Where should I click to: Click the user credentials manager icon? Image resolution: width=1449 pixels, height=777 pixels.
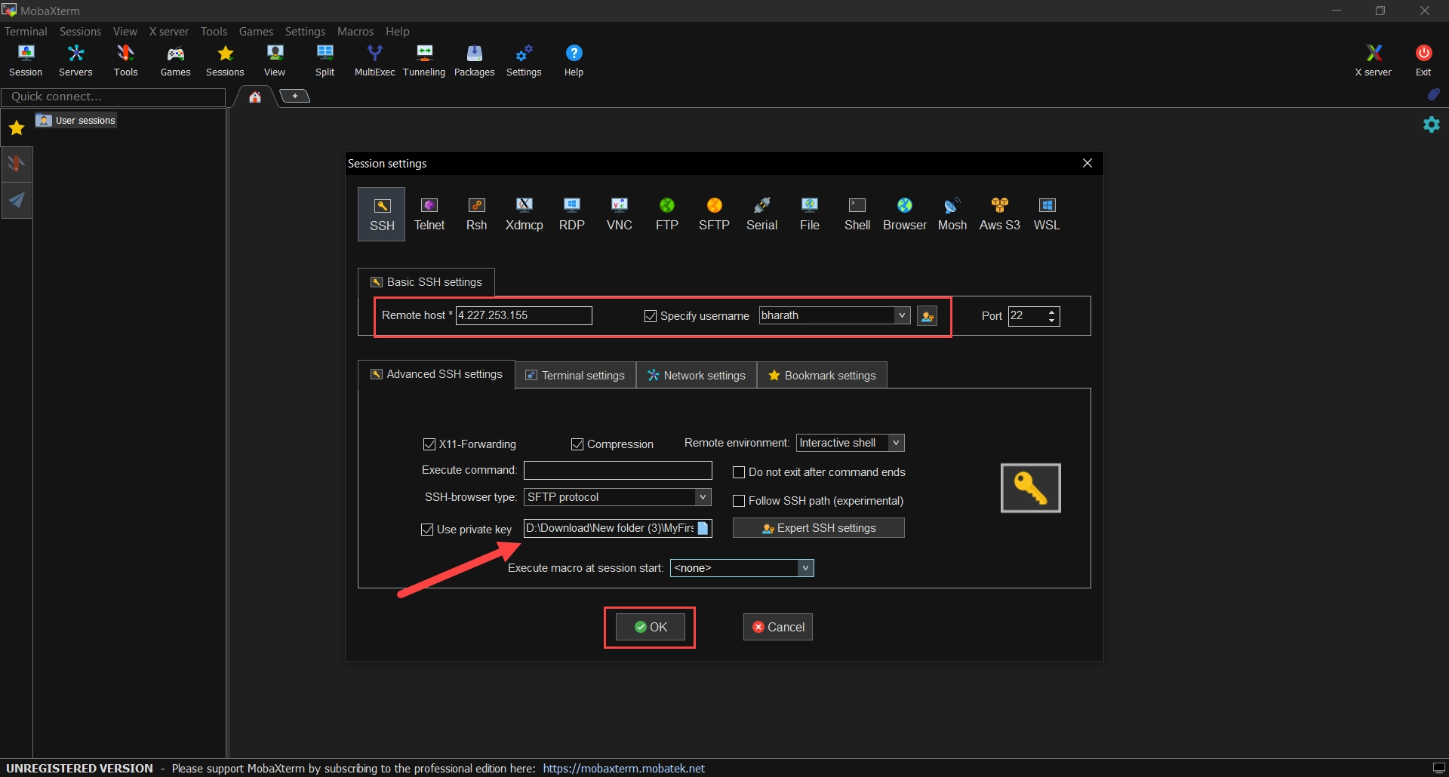click(927, 316)
